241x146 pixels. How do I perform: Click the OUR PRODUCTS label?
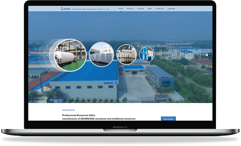pos(68,110)
